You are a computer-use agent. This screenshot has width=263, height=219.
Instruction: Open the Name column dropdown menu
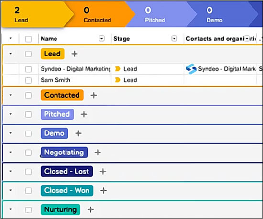pos(101,39)
